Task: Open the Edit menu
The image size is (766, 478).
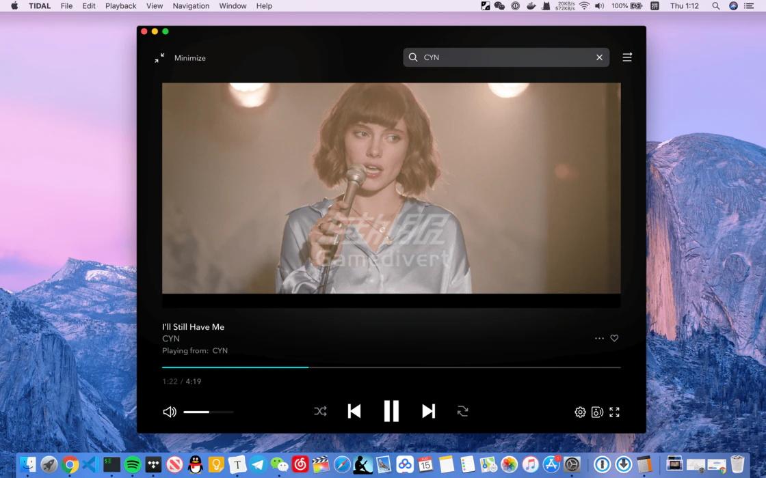Action: coord(89,6)
